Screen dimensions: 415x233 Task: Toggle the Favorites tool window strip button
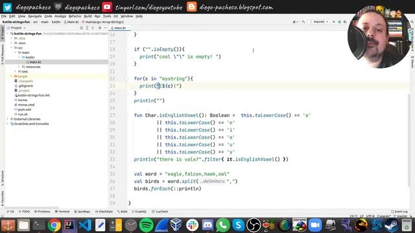(x=3, y=199)
